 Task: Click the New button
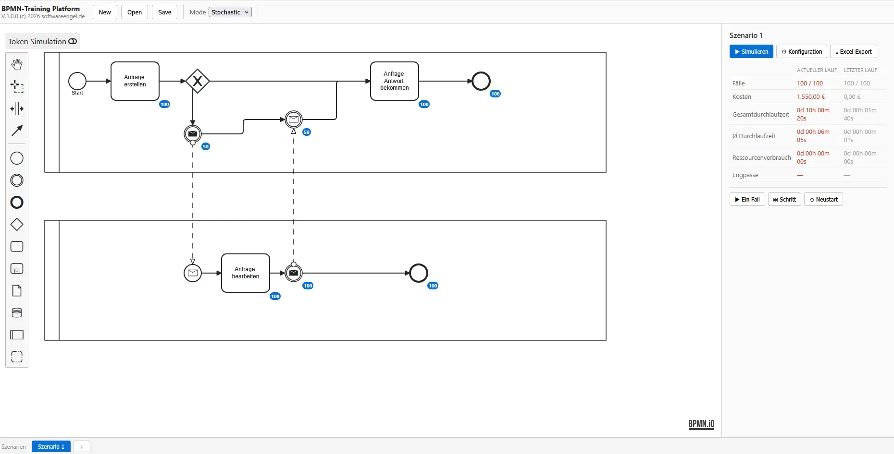[105, 12]
